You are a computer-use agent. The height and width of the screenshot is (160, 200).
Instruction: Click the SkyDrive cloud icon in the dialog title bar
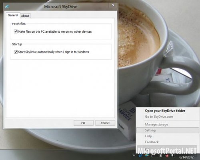[7, 6]
